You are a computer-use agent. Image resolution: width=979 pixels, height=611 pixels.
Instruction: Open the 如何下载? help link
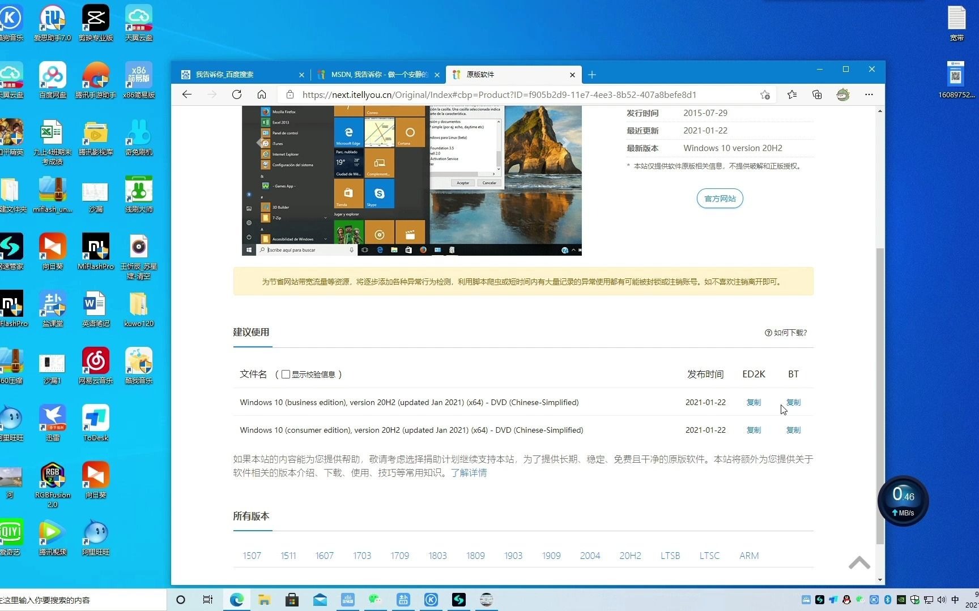786,333
